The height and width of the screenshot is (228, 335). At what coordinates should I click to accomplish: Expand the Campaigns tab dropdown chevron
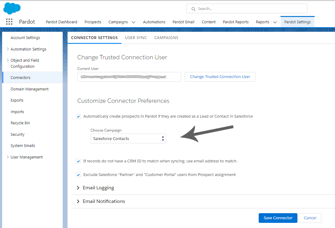pyautogui.click(x=134, y=22)
